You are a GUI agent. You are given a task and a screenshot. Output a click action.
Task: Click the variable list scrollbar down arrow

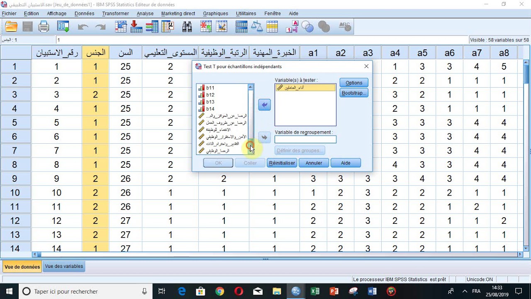(251, 152)
